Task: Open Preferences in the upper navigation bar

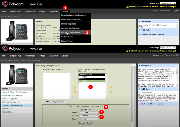Action: click(30, 11)
